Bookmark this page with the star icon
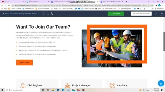 pos(152,5)
